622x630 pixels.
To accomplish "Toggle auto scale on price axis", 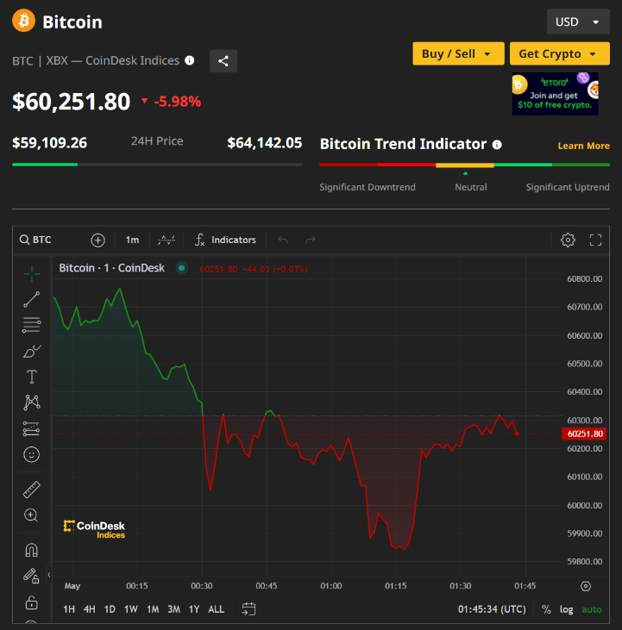I will coord(592,609).
